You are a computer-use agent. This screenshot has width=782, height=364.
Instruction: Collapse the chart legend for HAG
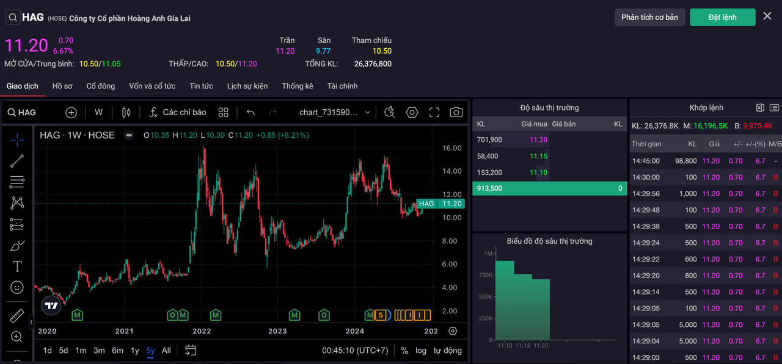point(129,135)
